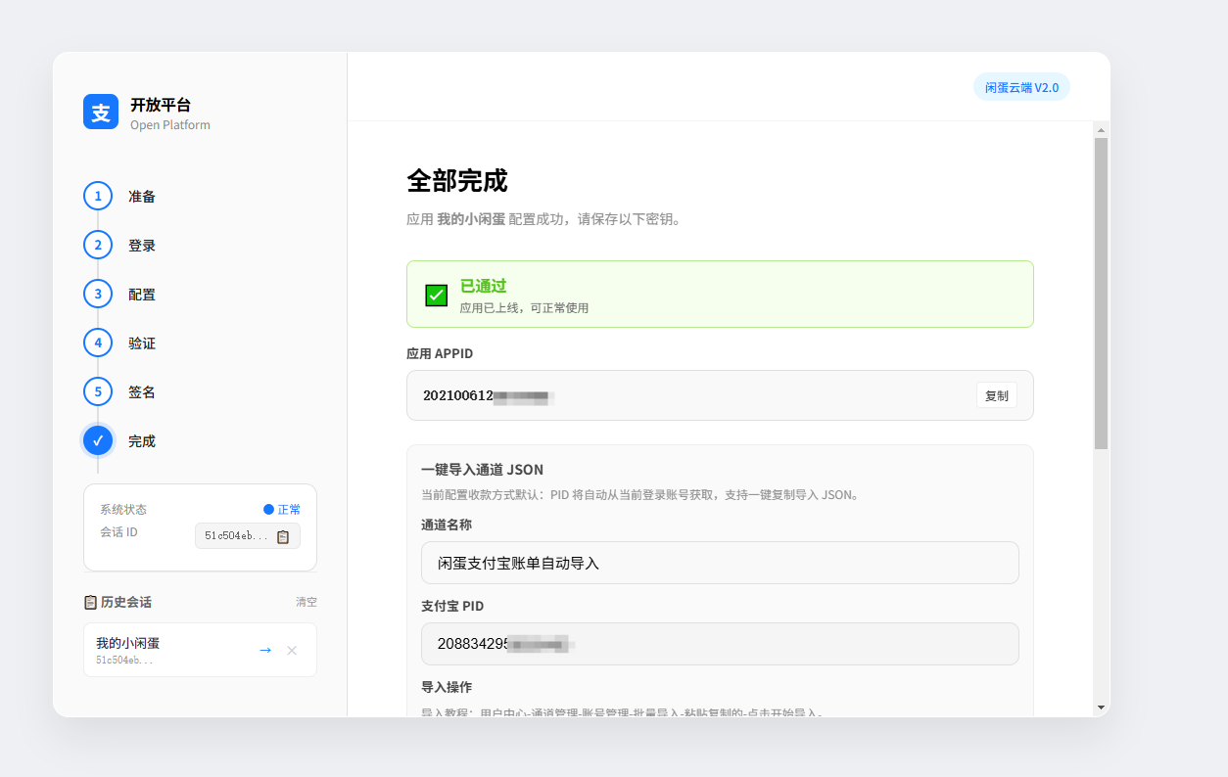Click the 闲蛋云端 V2.0 badge

[x=1021, y=87]
